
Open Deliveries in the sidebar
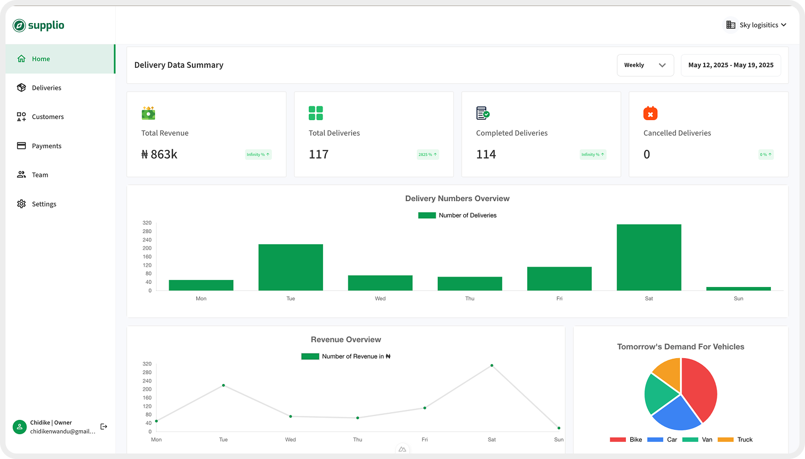pyautogui.click(x=46, y=88)
